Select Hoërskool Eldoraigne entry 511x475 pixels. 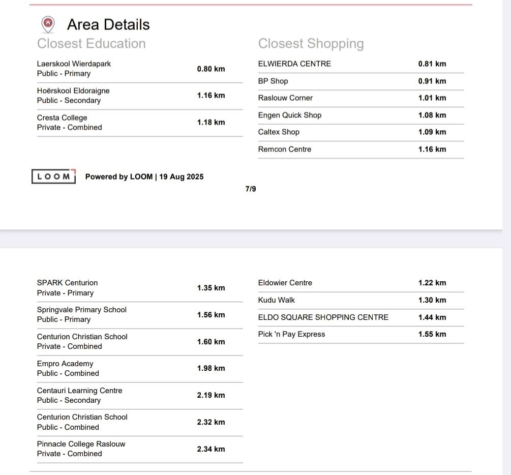coord(140,96)
